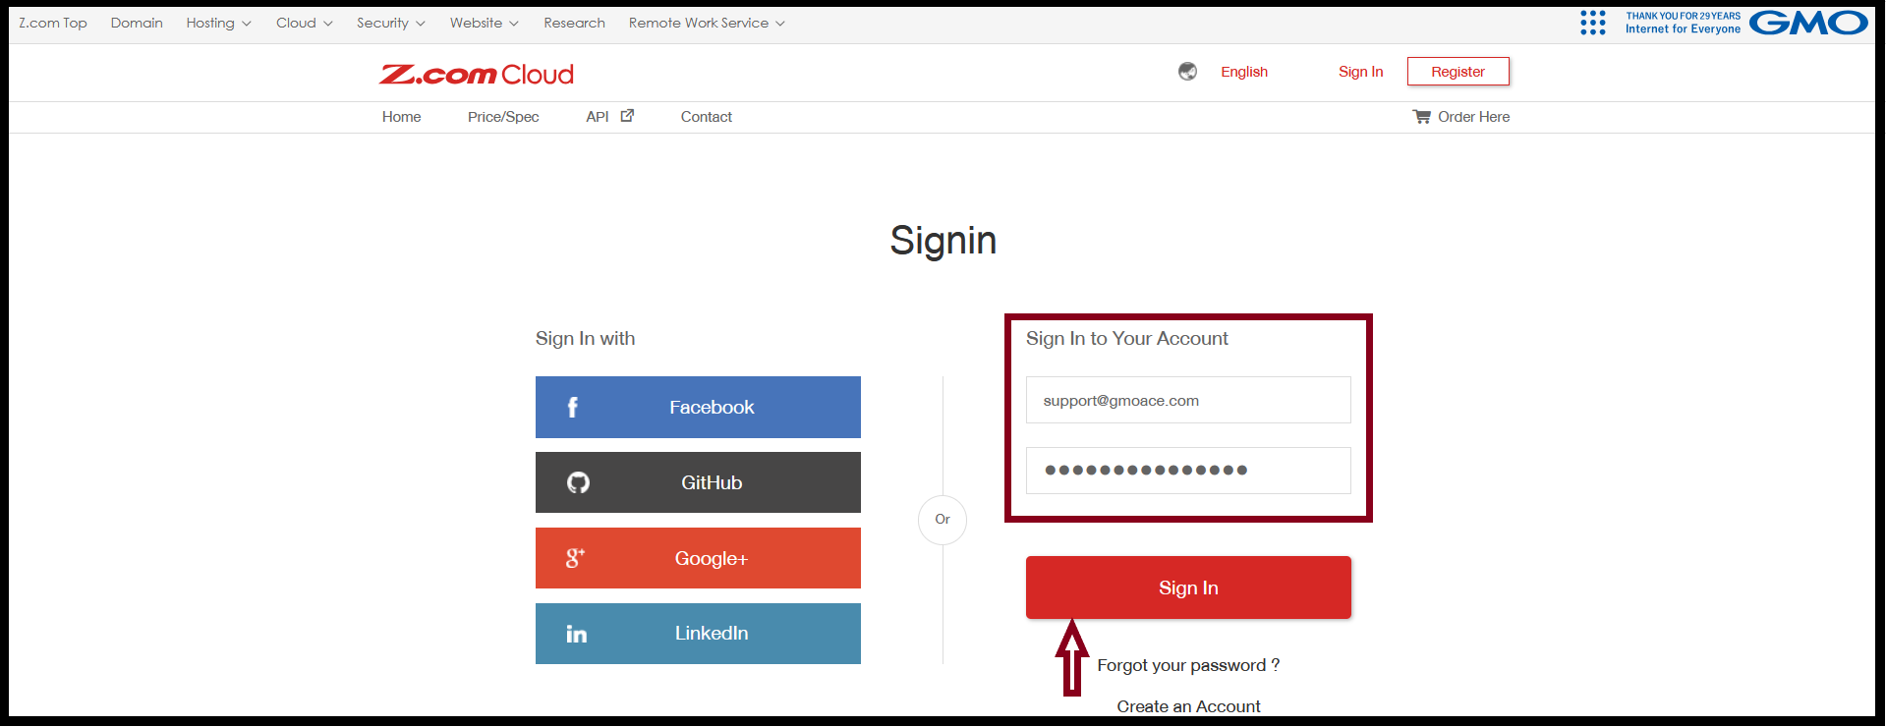
Task: Click the top Sign In link
Action: (x=1360, y=72)
